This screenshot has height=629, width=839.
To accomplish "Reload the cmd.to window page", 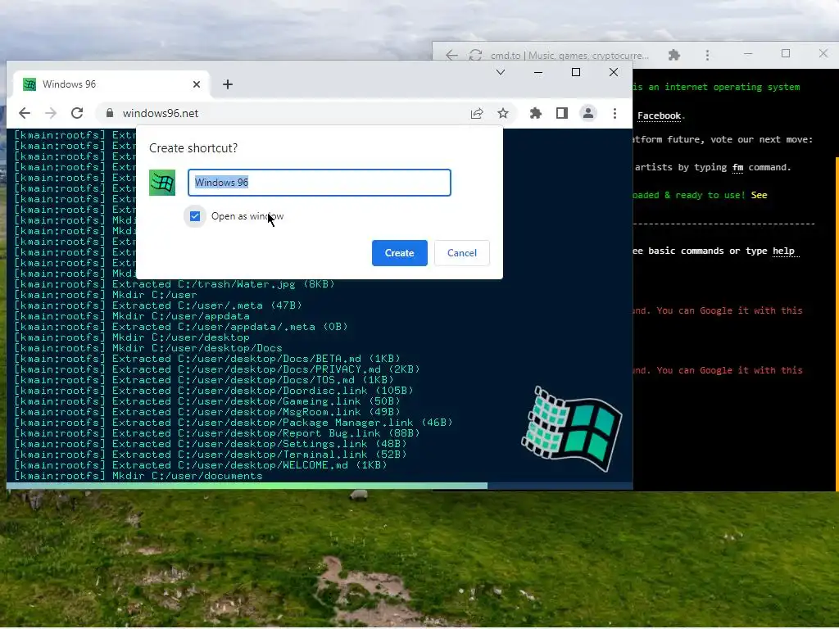I will [475, 55].
